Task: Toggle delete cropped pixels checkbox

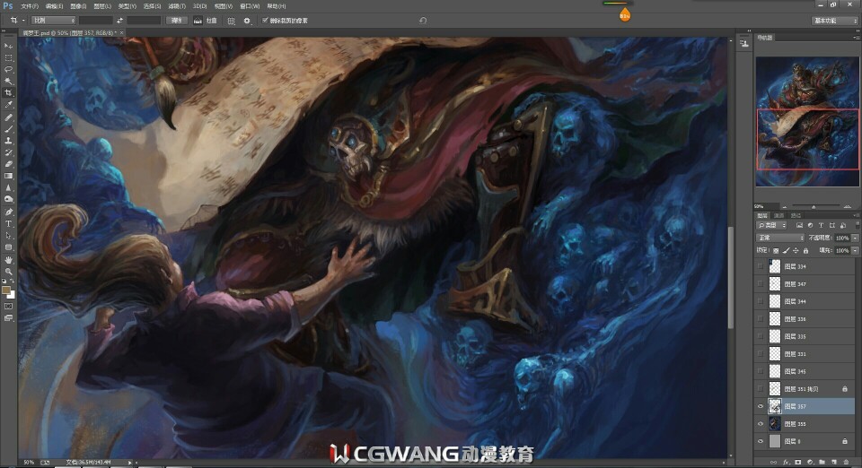Action: (x=265, y=21)
